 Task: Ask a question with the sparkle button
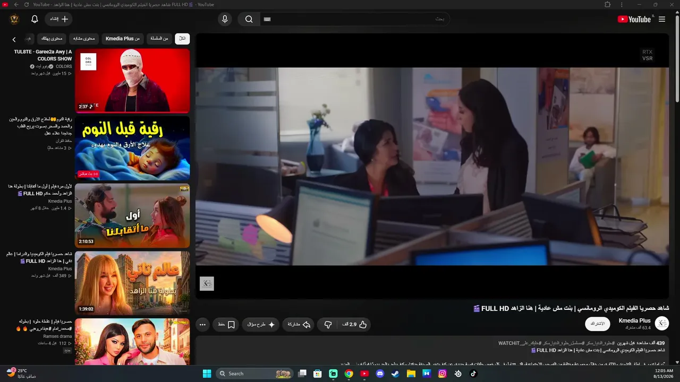[x=261, y=324]
